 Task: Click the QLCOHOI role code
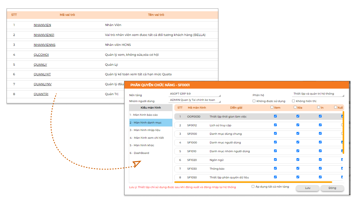[41, 55]
